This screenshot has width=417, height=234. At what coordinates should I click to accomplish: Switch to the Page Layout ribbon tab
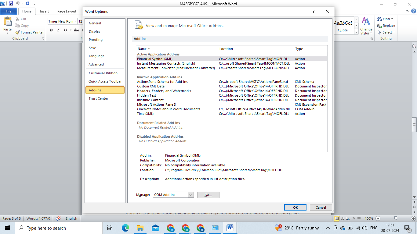67,11
